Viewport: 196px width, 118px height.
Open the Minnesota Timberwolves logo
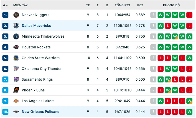click(x=16, y=36)
